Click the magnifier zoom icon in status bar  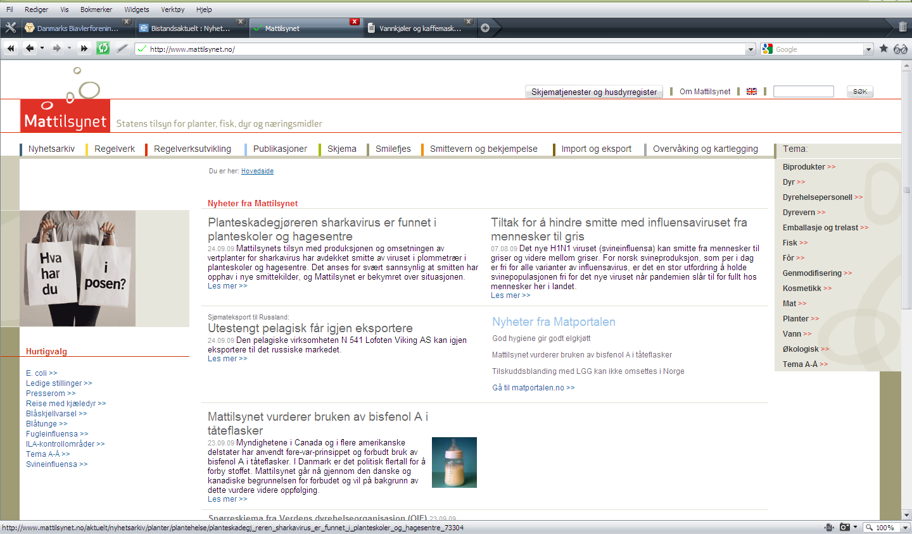pyautogui.click(x=870, y=527)
